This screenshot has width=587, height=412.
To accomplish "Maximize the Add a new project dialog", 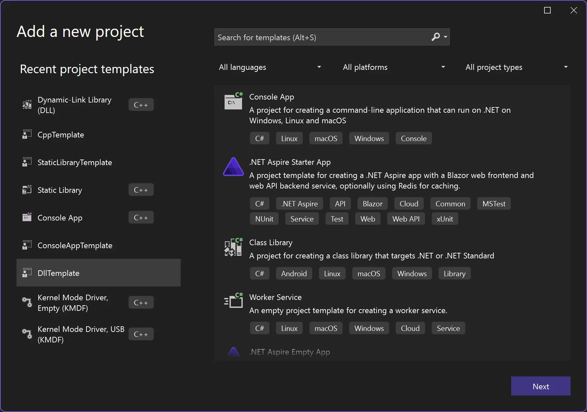I will (x=547, y=10).
